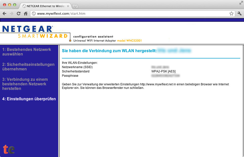The height and width of the screenshot is (157, 244).
Task: Click the NETGEAR Smart Wizard logo
Action: tap(35, 32)
